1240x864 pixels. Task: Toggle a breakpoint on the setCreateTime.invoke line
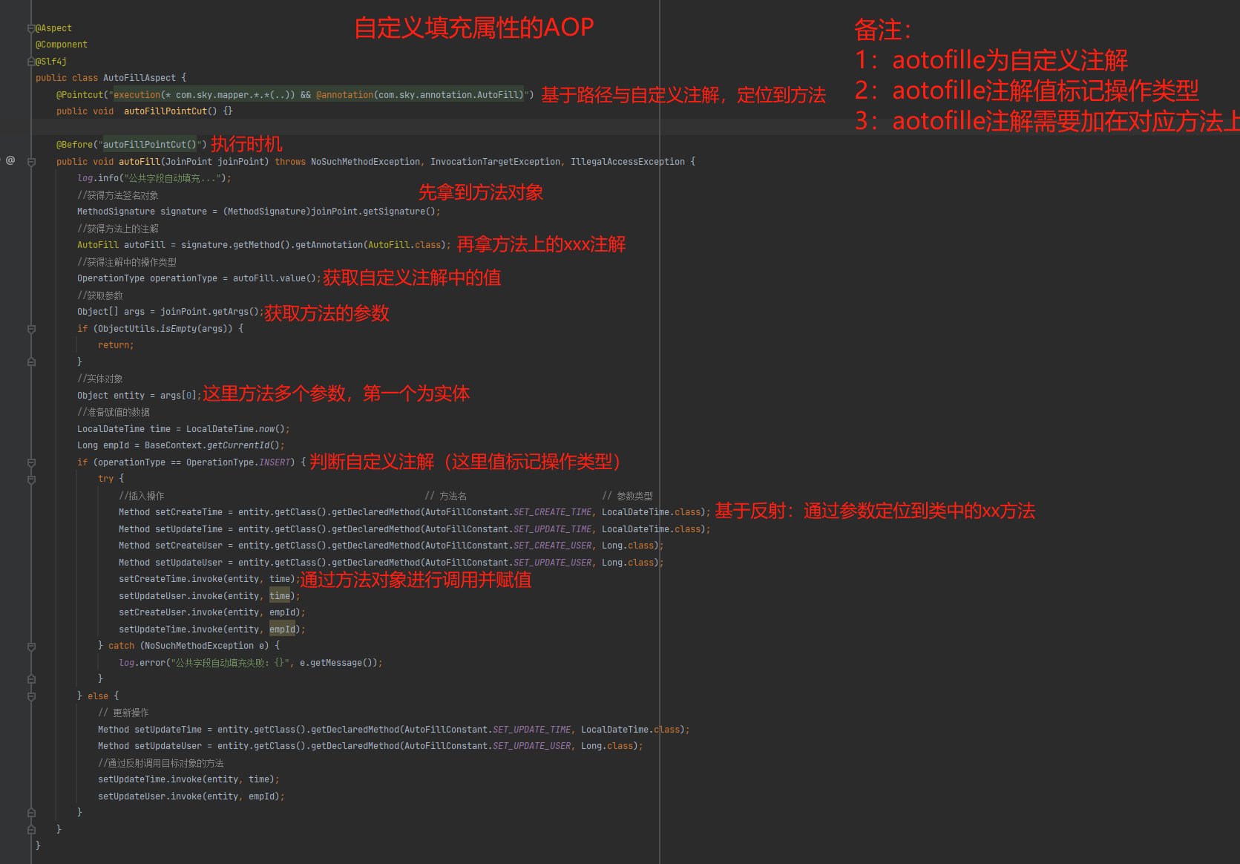pyautogui.click(x=18, y=578)
